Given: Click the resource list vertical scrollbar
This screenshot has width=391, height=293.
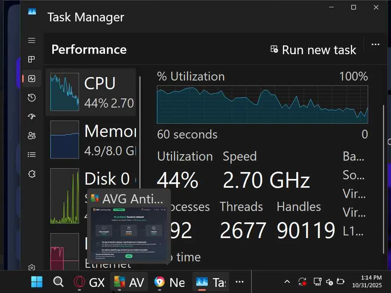Looking at the screenshot, I should pyautogui.click(x=140, y=153).
